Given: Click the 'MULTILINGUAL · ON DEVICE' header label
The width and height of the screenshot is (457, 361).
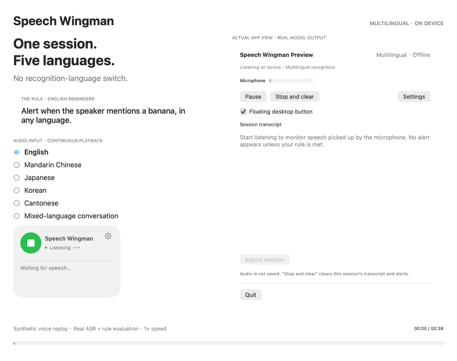Looking at the screenshot, I should 406,23.
